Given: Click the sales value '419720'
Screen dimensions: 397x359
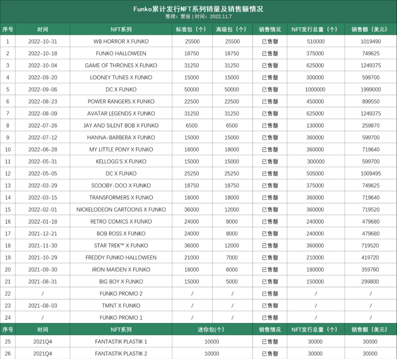Looking at the screenshot, I should coord(370,258).
